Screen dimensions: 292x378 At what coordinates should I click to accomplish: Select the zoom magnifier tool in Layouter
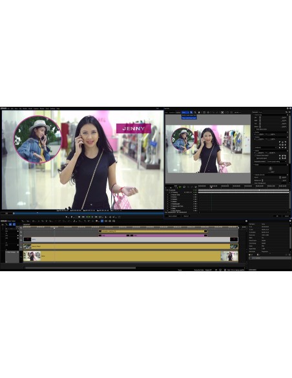pos(195,113)
